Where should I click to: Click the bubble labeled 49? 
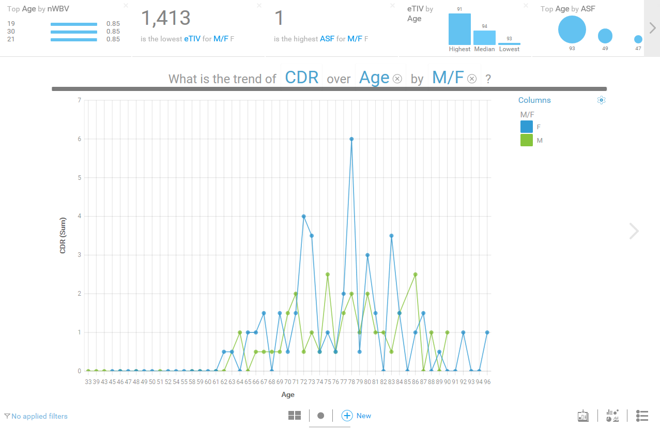(x=605, y=36)
